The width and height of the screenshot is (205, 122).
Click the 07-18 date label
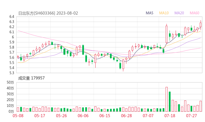[x=170, y=116]
